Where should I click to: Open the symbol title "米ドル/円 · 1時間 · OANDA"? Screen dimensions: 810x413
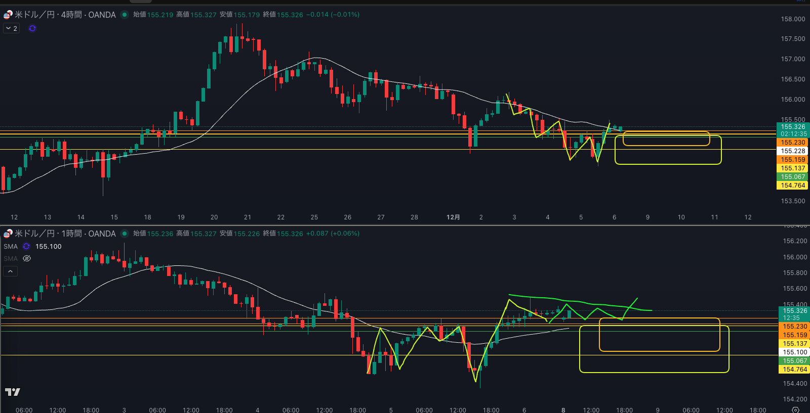[65, 234]
